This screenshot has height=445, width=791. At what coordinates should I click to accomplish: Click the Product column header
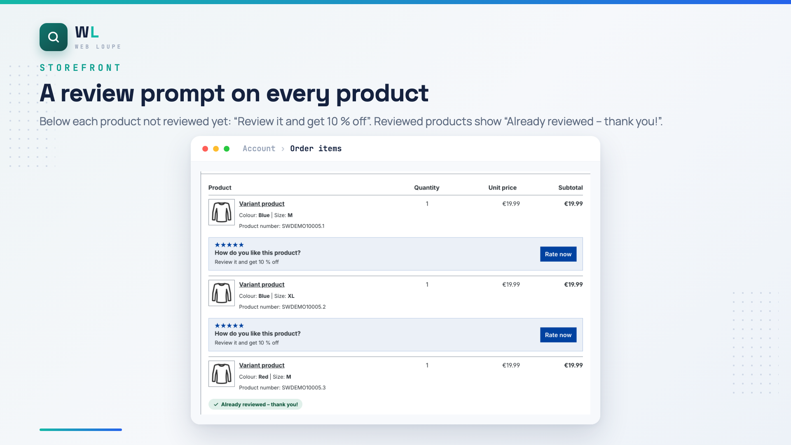pyautogui.click(x=220, y=187)
